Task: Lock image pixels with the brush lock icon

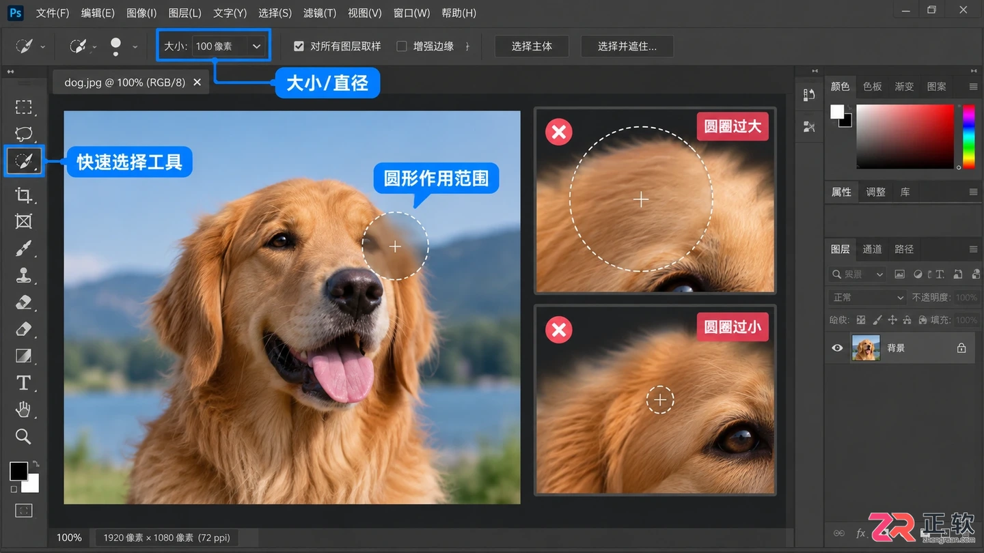Action: tap(877, 320)
